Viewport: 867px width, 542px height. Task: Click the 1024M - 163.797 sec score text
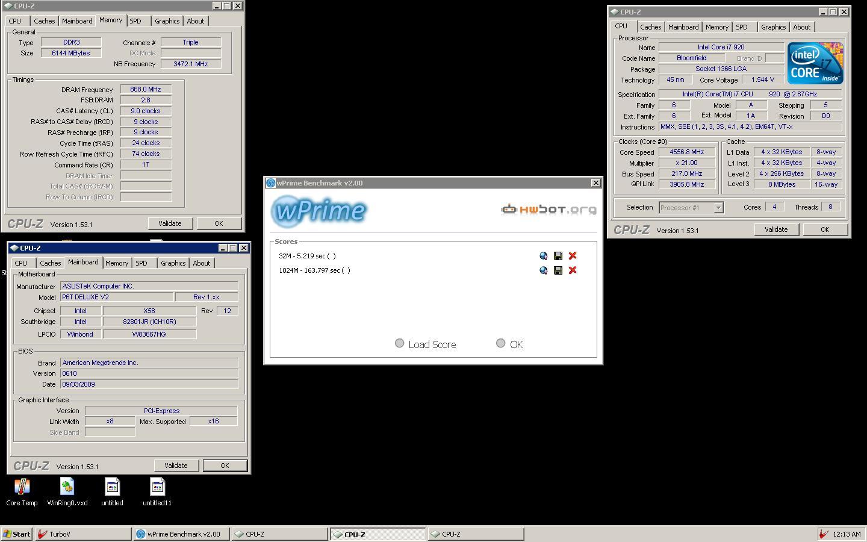(314, 270)
